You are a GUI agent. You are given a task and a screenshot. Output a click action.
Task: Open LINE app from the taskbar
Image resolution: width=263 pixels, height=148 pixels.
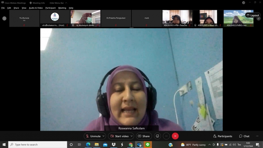148,144
